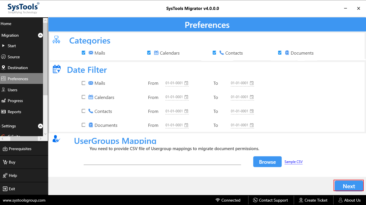Click the Browse button
The width and height of the screenshot is (366, 205).
267,162
